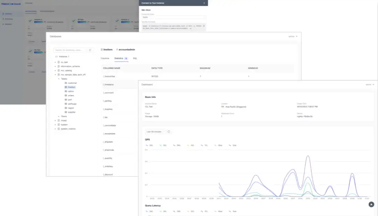378x216 pixels.
Task: Close the Connect to Your Instance panel
Action: (x=204, y=3)
